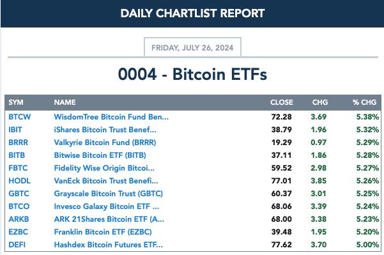
Task: Sort by the % CHG column header
Action: click(365, 102)
